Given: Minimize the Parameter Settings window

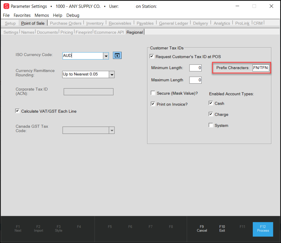Looking at the screenshot, I should point(238,6).
